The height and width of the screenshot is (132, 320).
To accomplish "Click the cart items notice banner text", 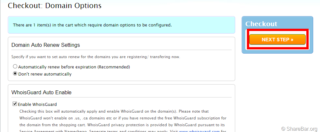I will pyautogui.click(x=92, y=25).
